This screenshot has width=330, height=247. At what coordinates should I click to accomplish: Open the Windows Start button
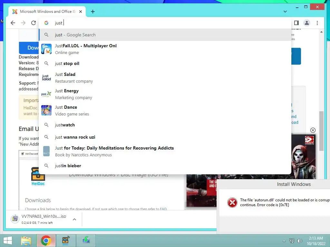[x=8, y=241]
